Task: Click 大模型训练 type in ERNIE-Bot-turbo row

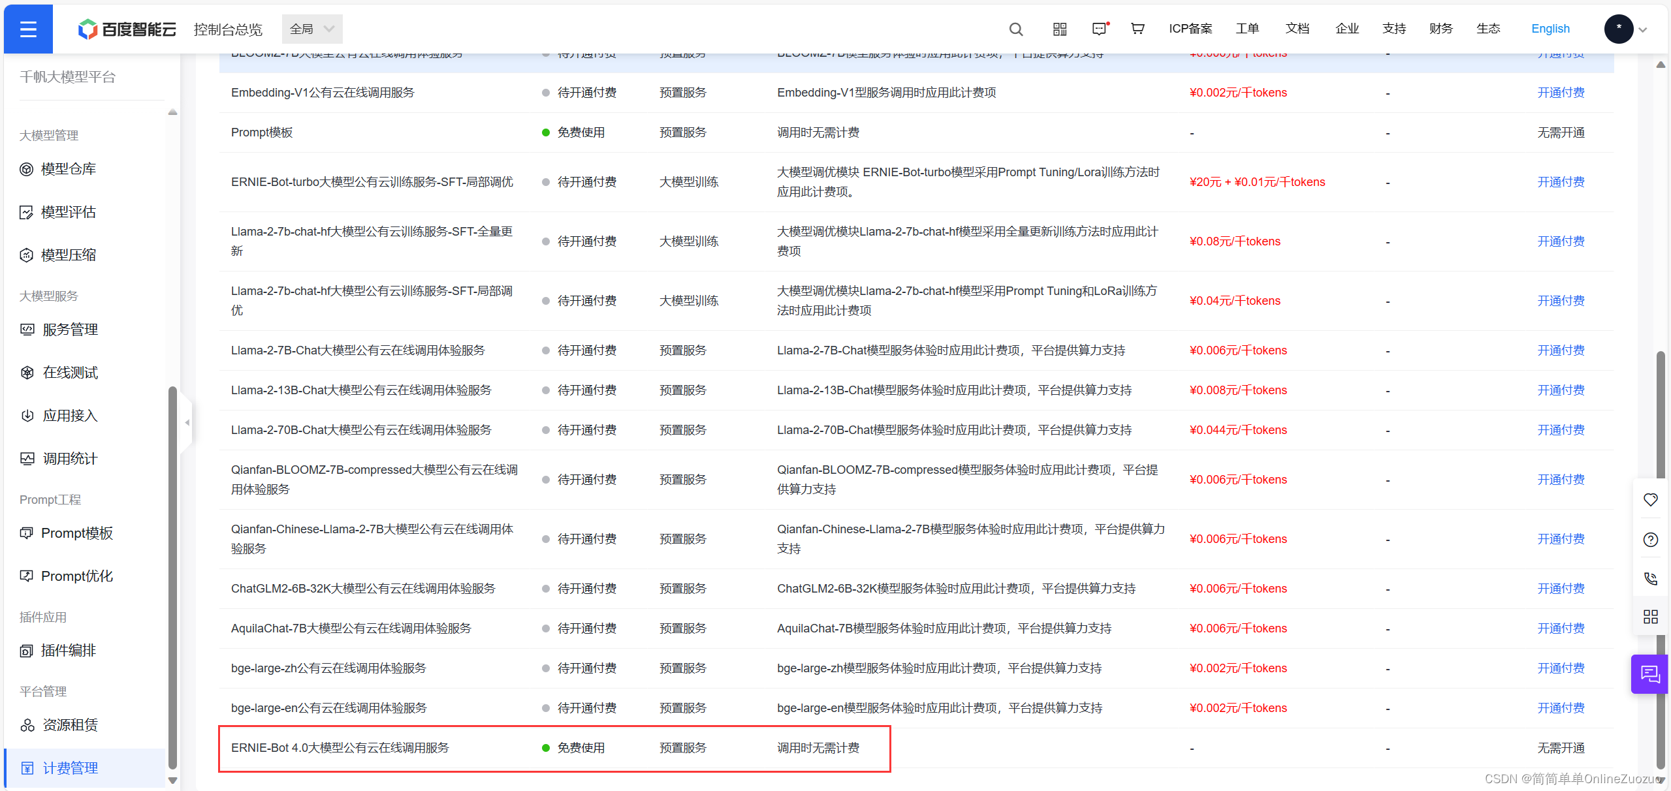Action: point(689,182)
